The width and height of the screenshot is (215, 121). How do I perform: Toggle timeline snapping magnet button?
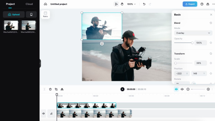(176, 89)
